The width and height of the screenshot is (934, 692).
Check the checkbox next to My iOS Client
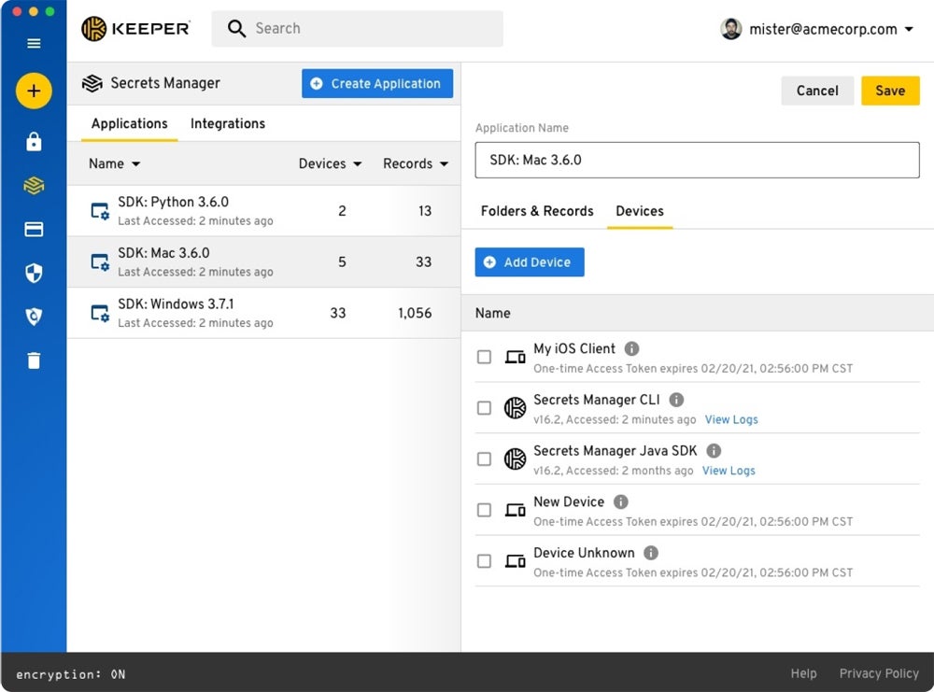(x=484, y=357)
